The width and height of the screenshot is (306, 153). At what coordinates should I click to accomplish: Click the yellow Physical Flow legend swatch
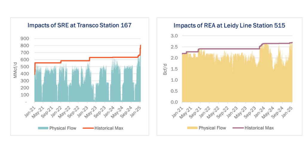point(192,128)
